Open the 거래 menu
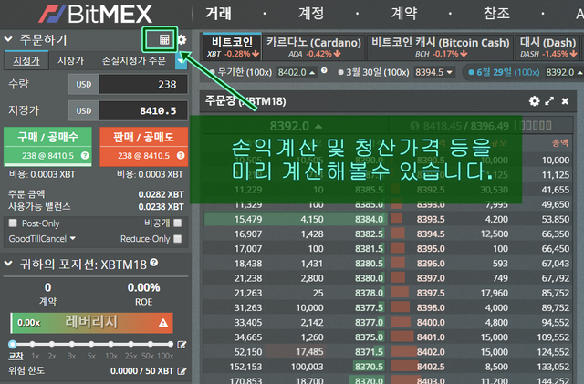The image size is (584, 384). [x=219, y=14]
